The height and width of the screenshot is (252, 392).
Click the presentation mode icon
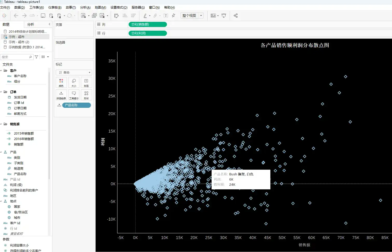coord(223,16)
